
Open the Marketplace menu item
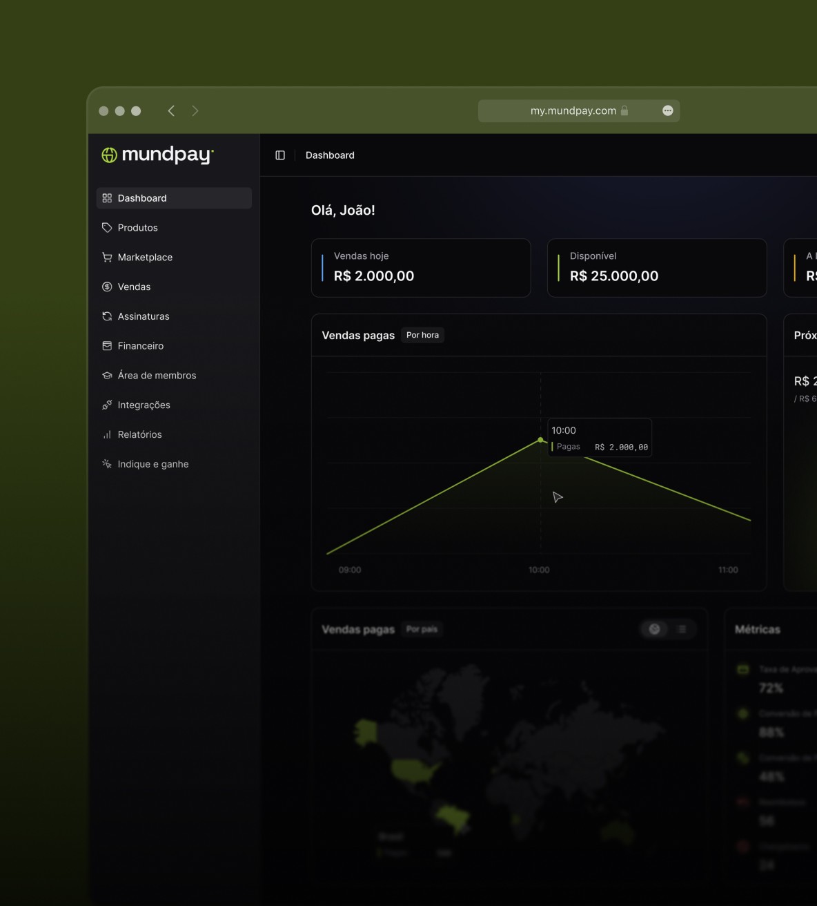(x=174, y=257)
